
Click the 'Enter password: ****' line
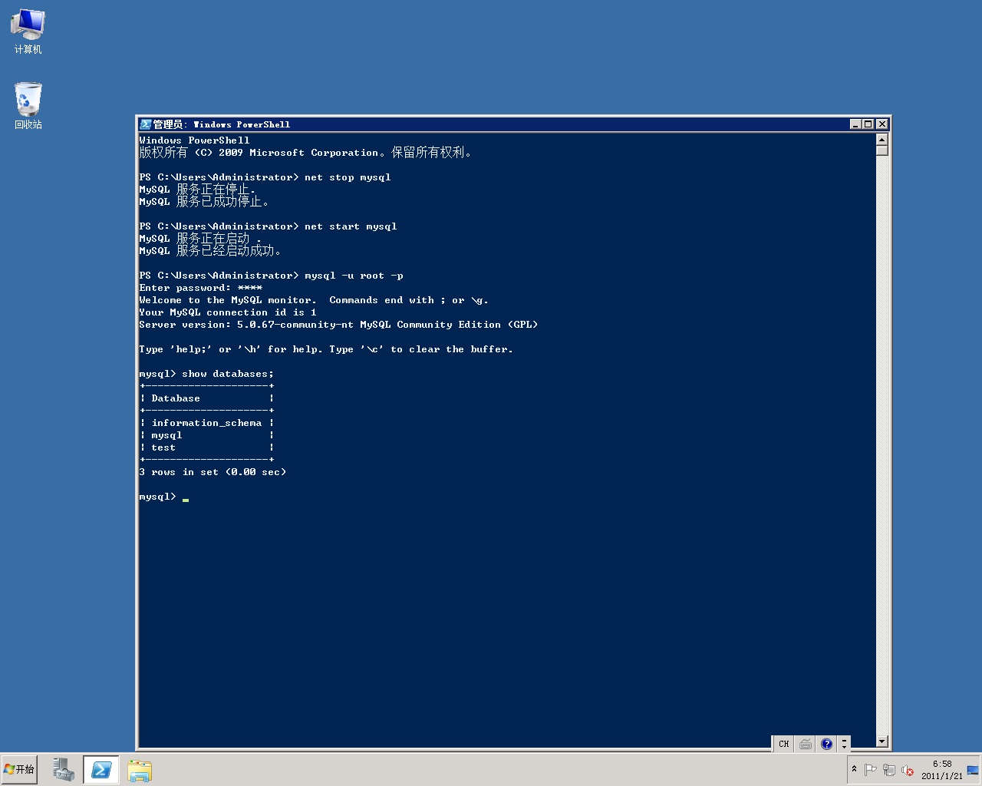pos(200,288)
